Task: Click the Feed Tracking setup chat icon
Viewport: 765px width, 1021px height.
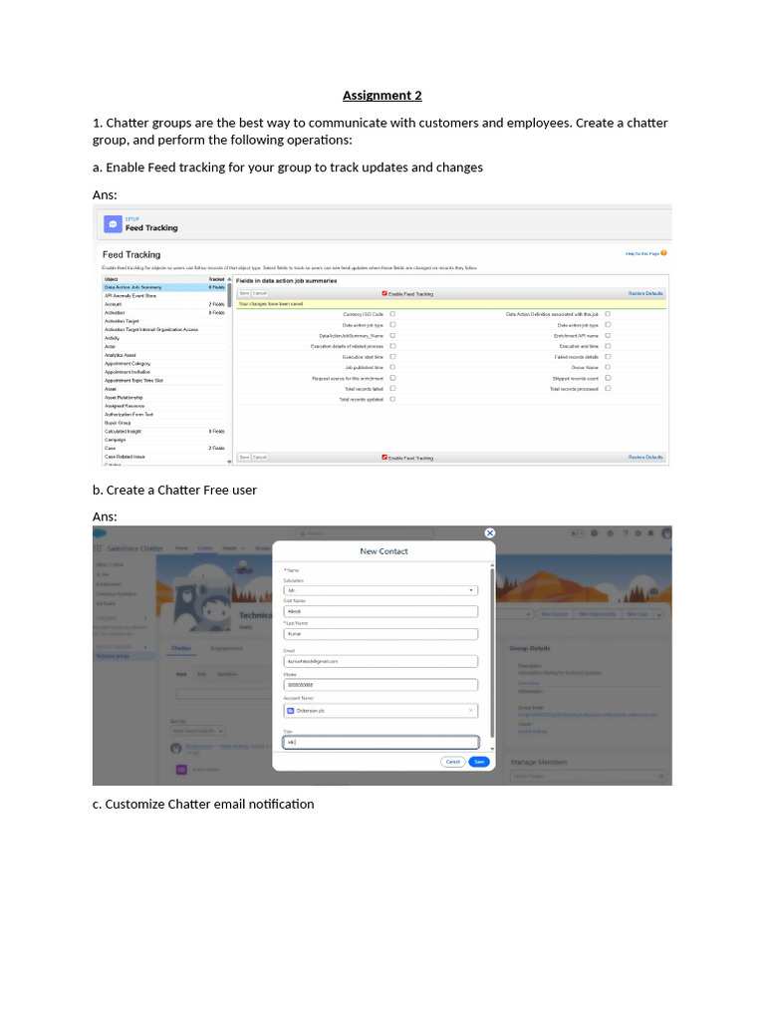Action: pos(114,224)
